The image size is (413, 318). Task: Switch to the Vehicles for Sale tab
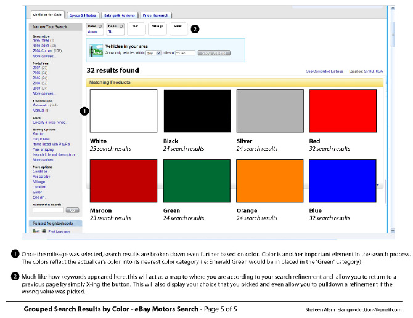pyautogui.click(x=47, y=15)
